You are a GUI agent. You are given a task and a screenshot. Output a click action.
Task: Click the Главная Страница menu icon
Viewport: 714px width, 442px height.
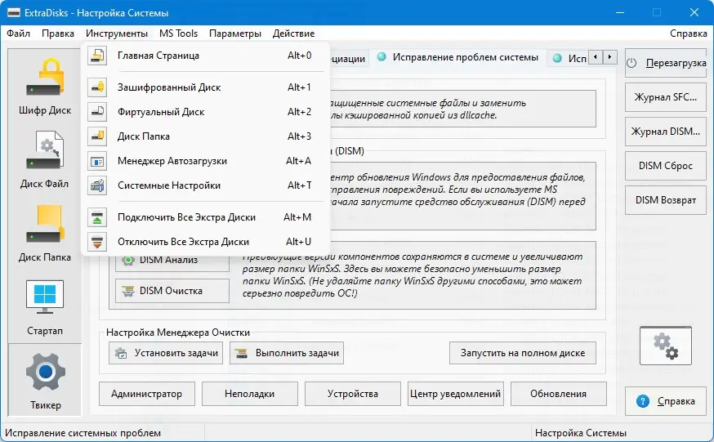[x=97, y=56]
